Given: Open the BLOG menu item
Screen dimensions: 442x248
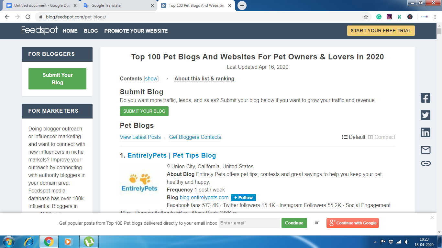Looking at the screenshot, I should (91, 31).
